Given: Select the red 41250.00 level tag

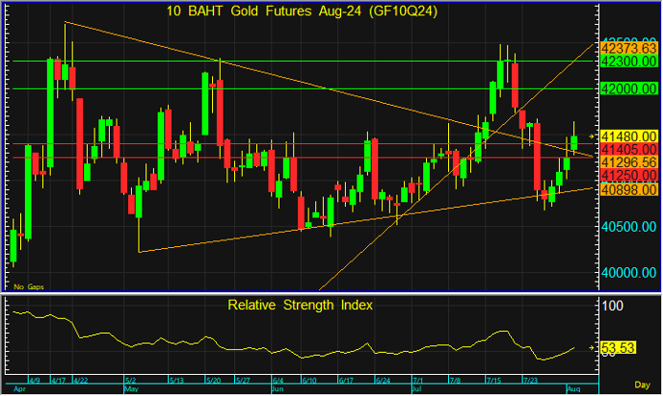Looking at the screenshot, I should tap(629, 176).
